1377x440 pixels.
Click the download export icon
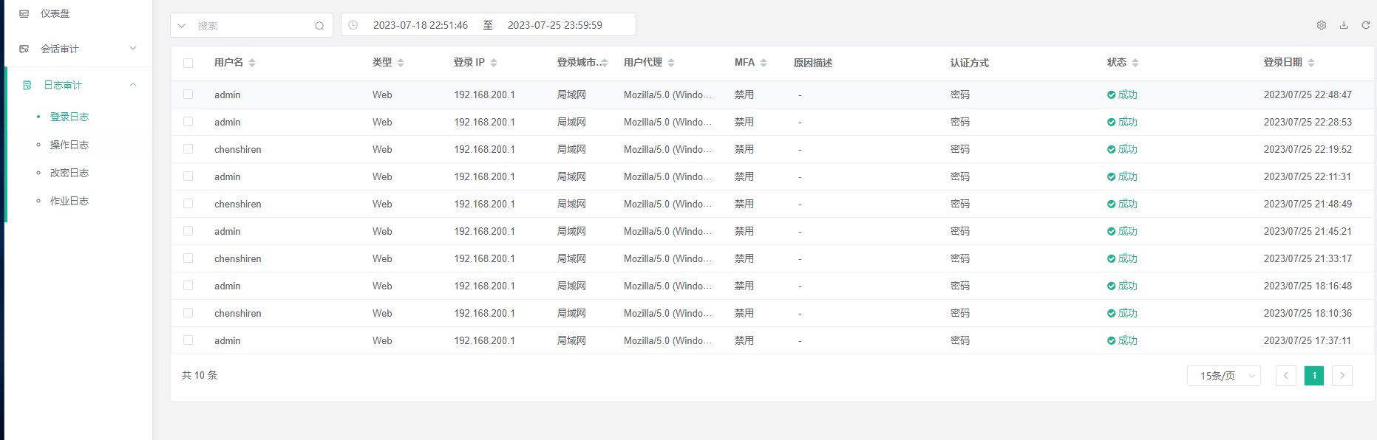1344,25
